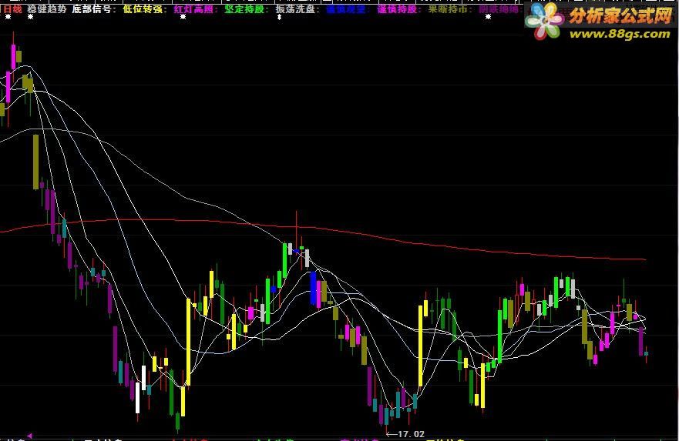The height and width of the screenshot is (441, 679).
Task: Click the yellow 低位转强 legend label
Action: (x=145, y=9)
